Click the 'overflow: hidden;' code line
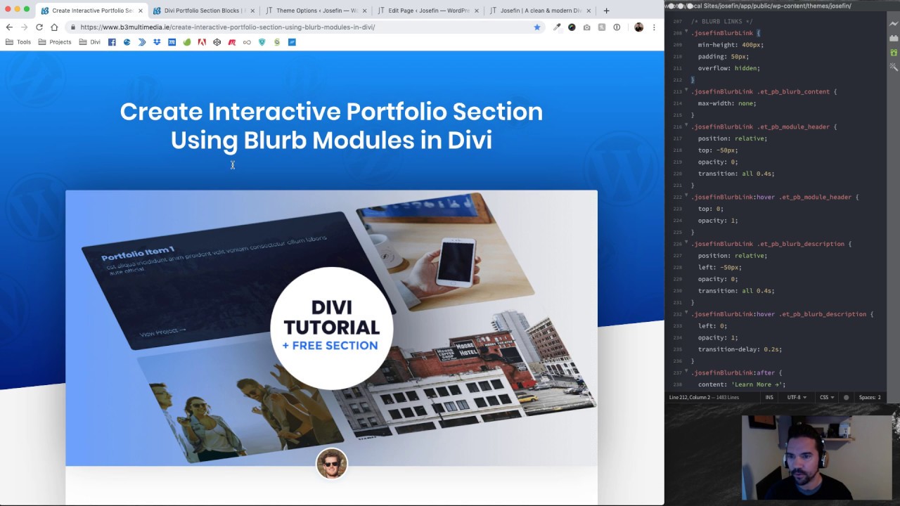900x506 pixels. (729, 68)
